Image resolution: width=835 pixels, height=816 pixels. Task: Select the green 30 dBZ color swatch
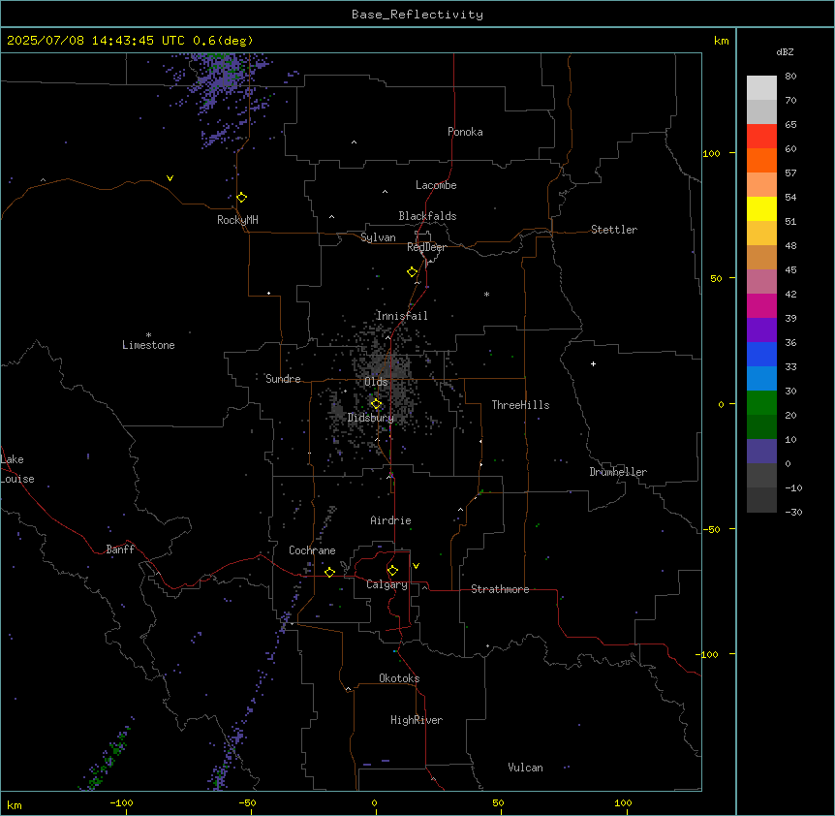[761, 403]
